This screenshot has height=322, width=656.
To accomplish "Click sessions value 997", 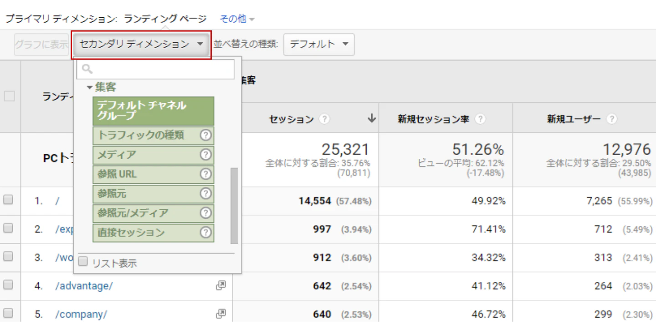I will [322, 229].
